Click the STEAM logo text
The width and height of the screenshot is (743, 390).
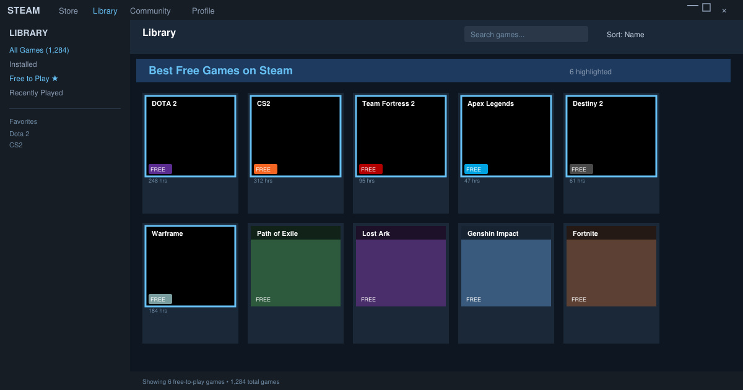[24, 11]
